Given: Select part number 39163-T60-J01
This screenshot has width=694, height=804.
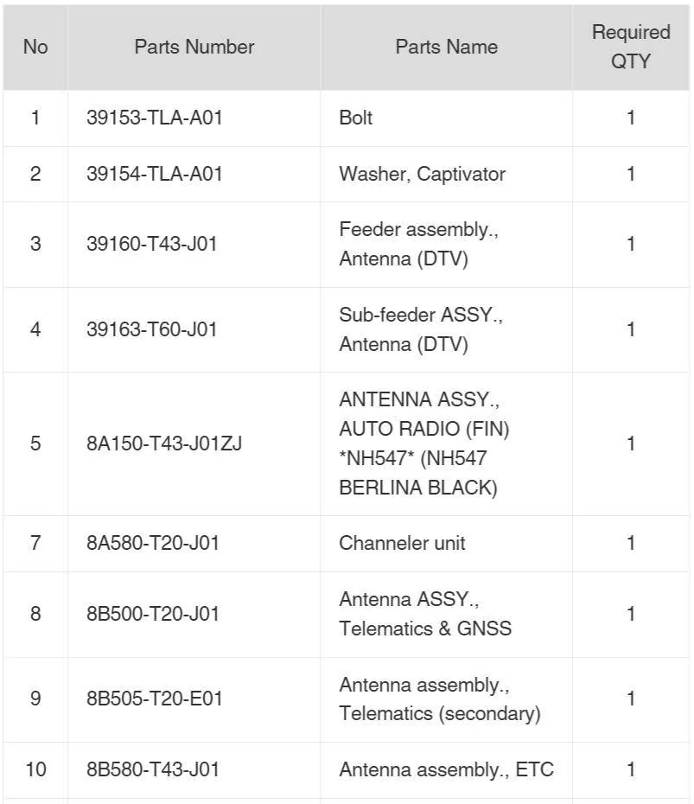Looking at the screenshot, I should pos(152,329).
